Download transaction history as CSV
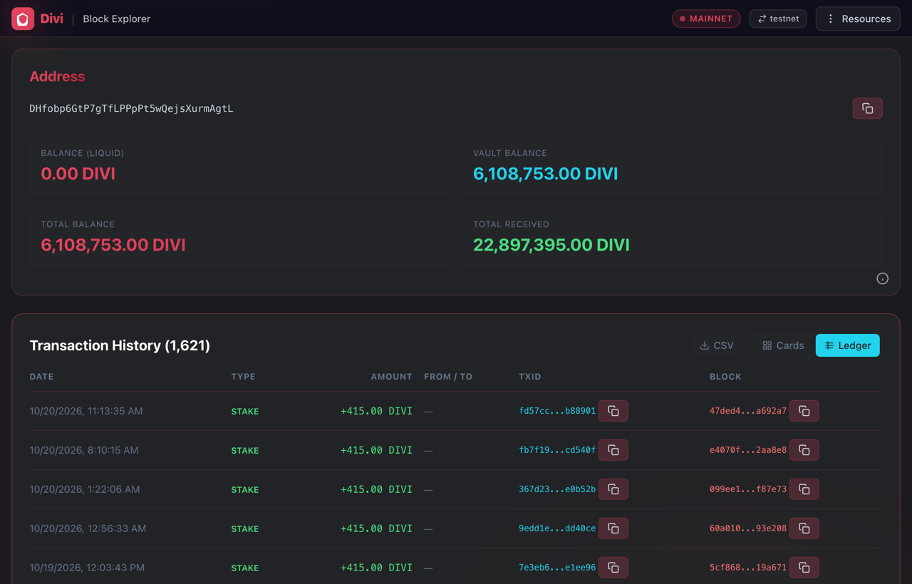 tap(717, 345)
